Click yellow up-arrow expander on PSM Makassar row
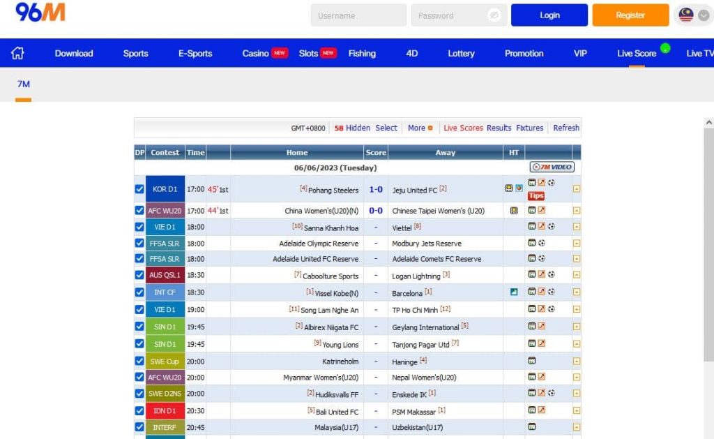 pos(577,411)
